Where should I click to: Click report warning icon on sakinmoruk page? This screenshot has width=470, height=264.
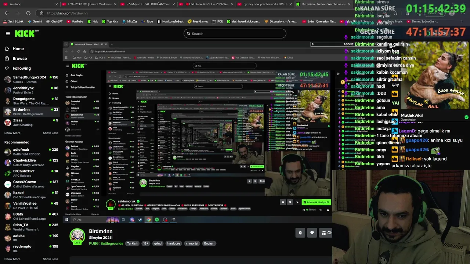pos(328,210)
